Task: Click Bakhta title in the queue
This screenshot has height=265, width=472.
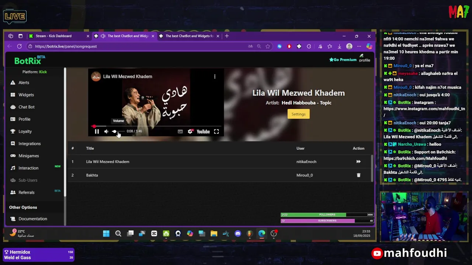Action: [92, 175]
